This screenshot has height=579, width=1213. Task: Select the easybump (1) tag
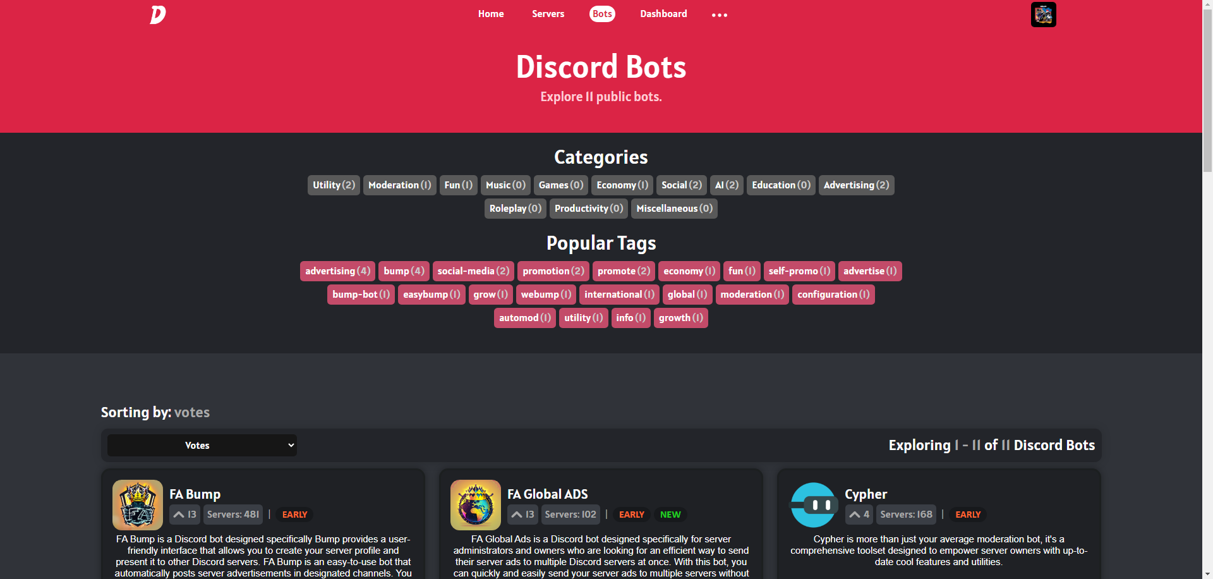pos(431,295)
